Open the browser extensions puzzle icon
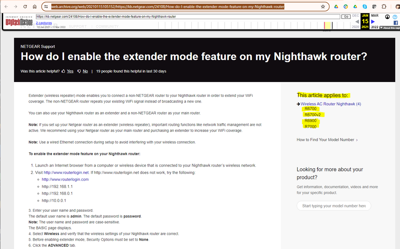Viewport: 400px width, 249px height. pyautogui.click(x=384, y=7)
